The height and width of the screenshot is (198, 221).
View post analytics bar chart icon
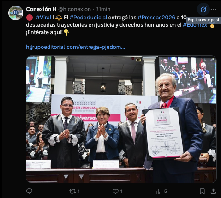[159, 192]
